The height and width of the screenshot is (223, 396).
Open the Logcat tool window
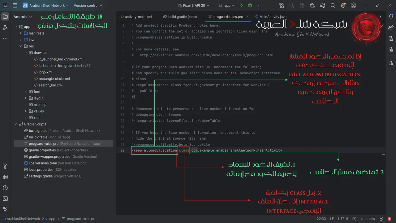tap(5, 177)
